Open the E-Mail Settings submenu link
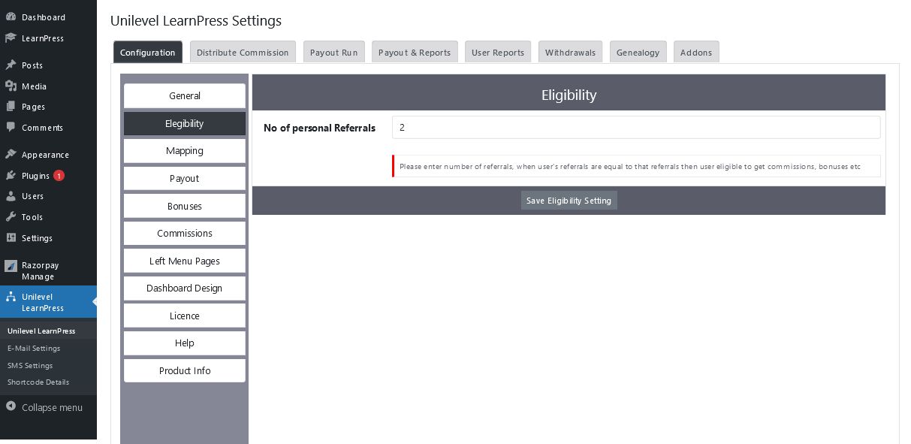The height and width of the screenshot is (444, 911). (x=34, y=349)
